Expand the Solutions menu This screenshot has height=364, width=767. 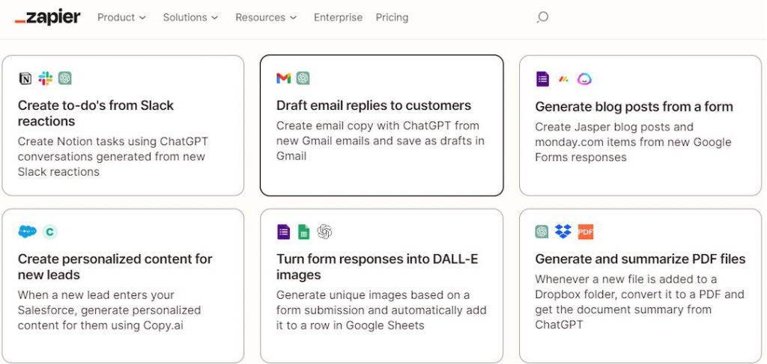190,18
